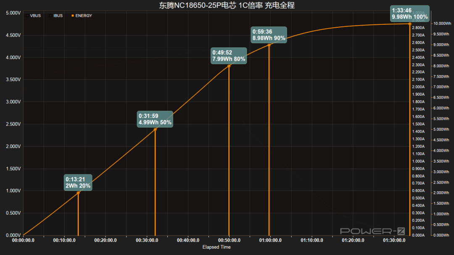Click the data point at 90% energy
Image resolution: width=454 pixels, height=255 pixels.
click(269, 45)
